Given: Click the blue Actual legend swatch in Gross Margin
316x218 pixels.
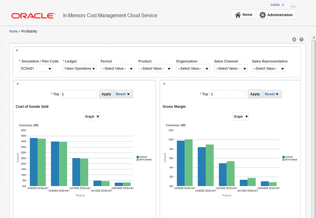Looking at the screenshot, I should 284,157.
